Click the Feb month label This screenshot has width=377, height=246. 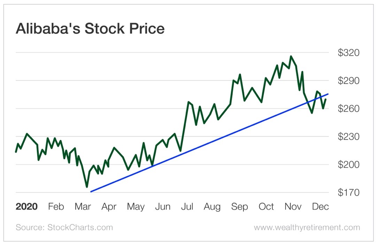tap(56, 207)
